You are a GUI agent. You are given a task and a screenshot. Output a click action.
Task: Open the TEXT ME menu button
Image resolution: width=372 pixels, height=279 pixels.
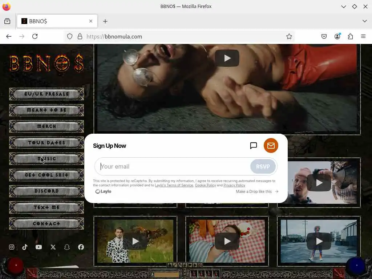[46, 207]
